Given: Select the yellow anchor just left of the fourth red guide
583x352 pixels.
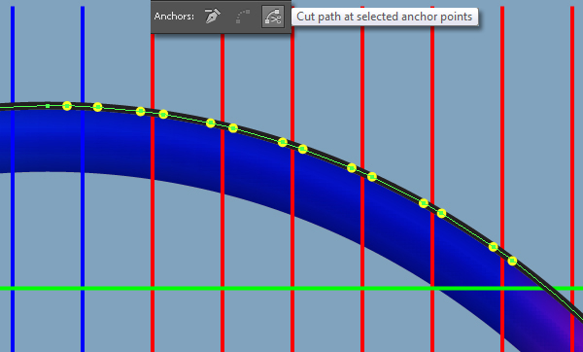Looking at the screenshot, I should tap(352, 168).
